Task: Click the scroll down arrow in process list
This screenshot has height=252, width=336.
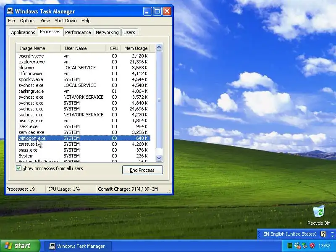Action: 159,158
